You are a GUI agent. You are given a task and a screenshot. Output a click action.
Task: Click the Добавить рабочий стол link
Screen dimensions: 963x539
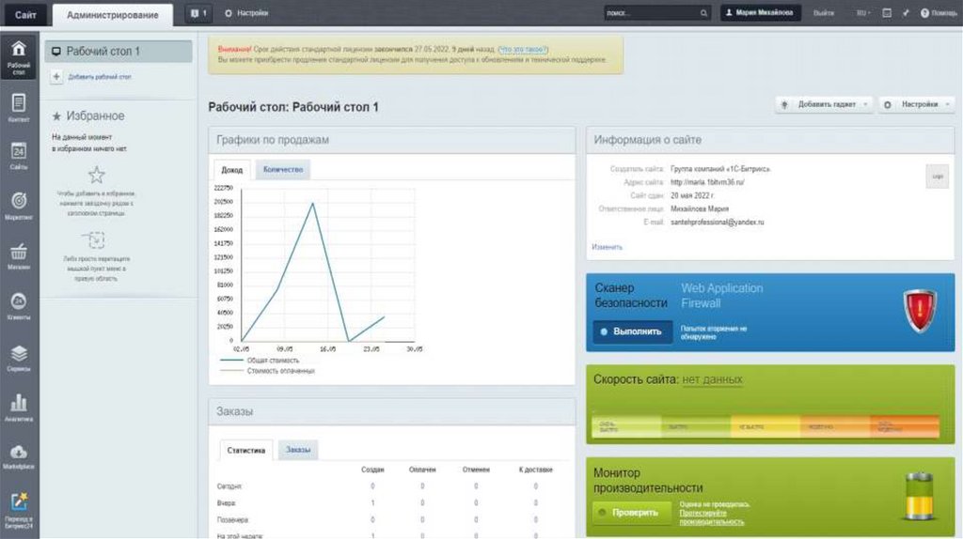tap(100, 77)
